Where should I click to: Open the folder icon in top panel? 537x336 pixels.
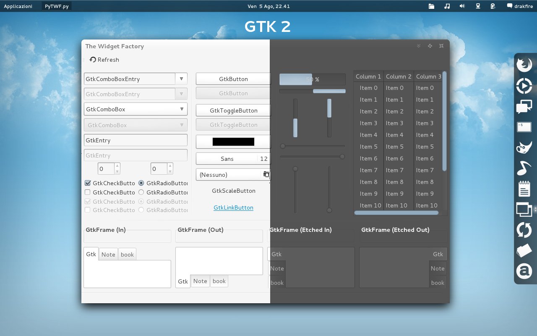431,6
